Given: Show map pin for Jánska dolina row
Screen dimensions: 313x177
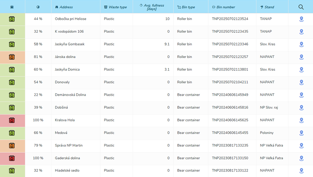Looking at the screenshot, I should [301, 57].
